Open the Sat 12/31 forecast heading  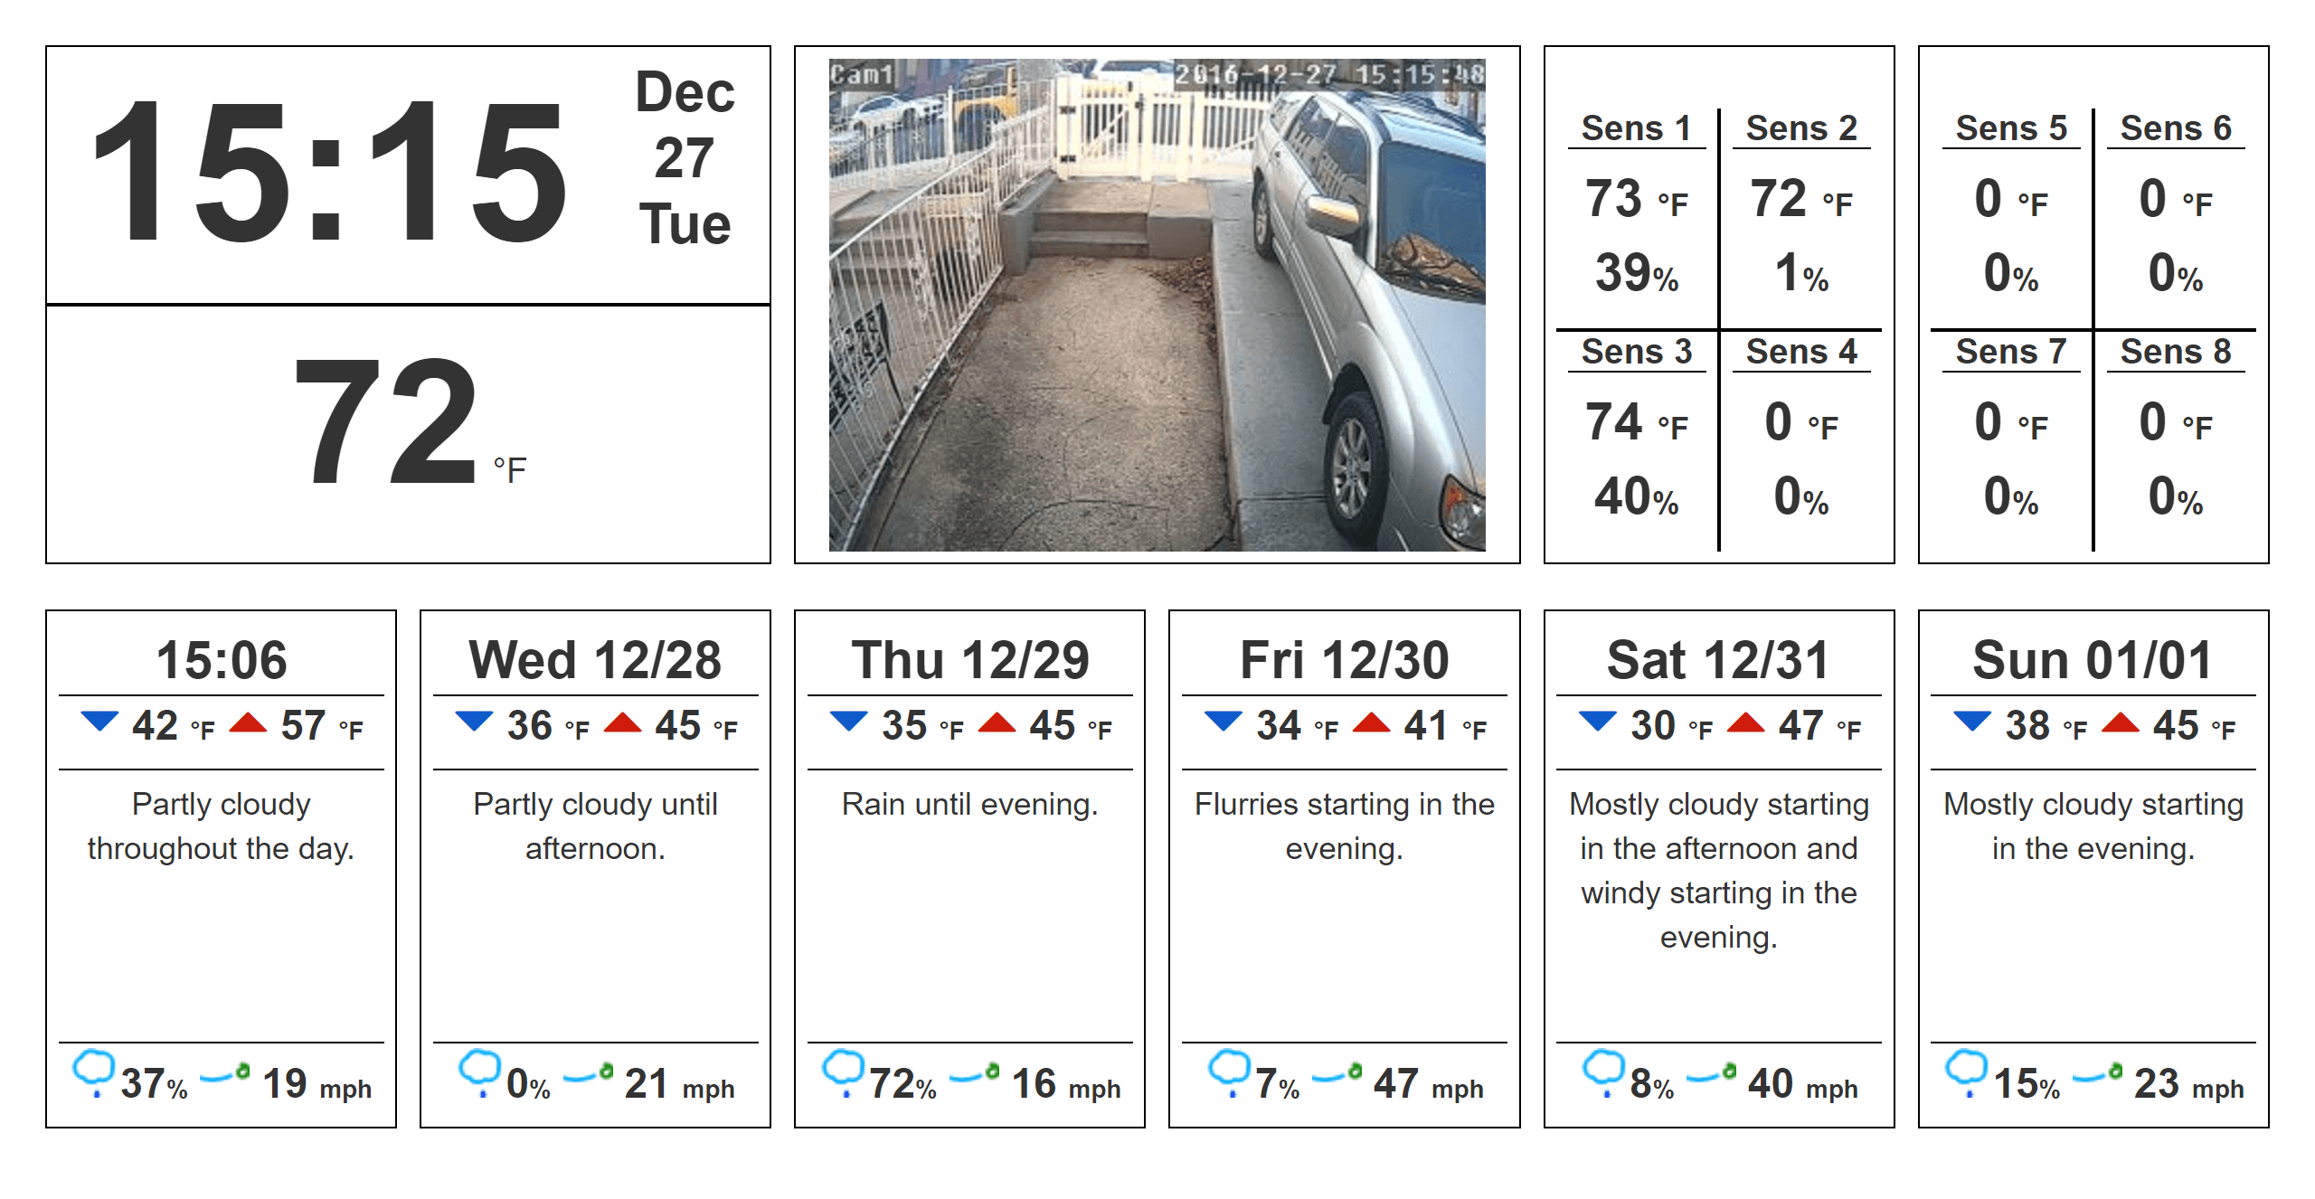[x=1718, y=659]
